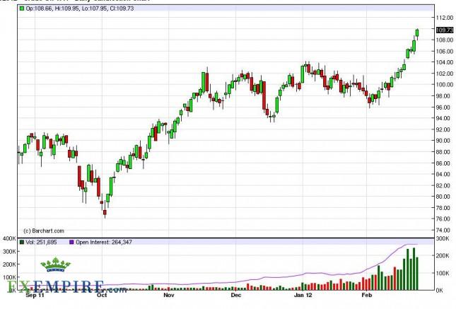This screenshot has height=309, width=456.
Task: Click the latest green candlestick near 109.73
Action: tap(417, 33)
